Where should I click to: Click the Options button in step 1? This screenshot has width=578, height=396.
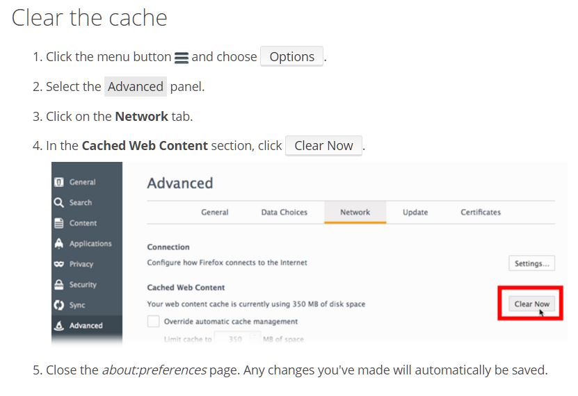click(292, 57)
